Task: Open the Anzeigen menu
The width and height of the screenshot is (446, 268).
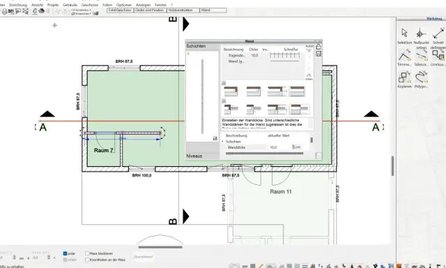Action: [143, 5]
